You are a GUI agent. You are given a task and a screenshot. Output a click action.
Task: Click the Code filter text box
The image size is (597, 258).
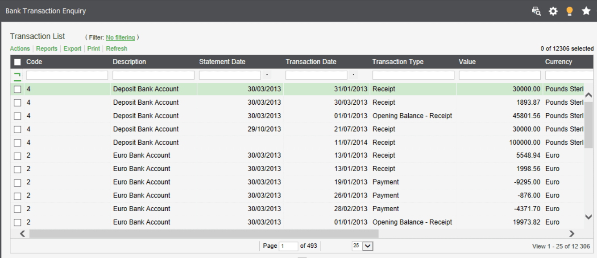click(67, 75)
